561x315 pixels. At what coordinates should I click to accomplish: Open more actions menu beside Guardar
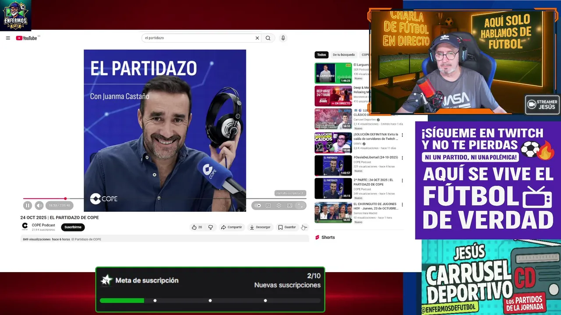pyautogui.click(x=305, y=227)
